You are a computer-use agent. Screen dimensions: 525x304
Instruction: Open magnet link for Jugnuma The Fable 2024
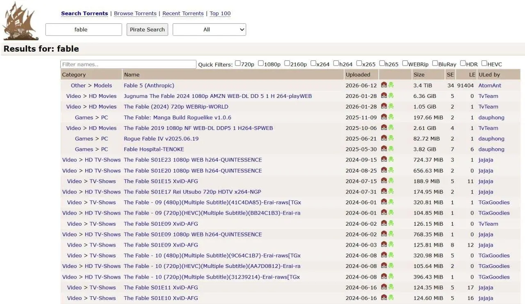click(384, 95)
